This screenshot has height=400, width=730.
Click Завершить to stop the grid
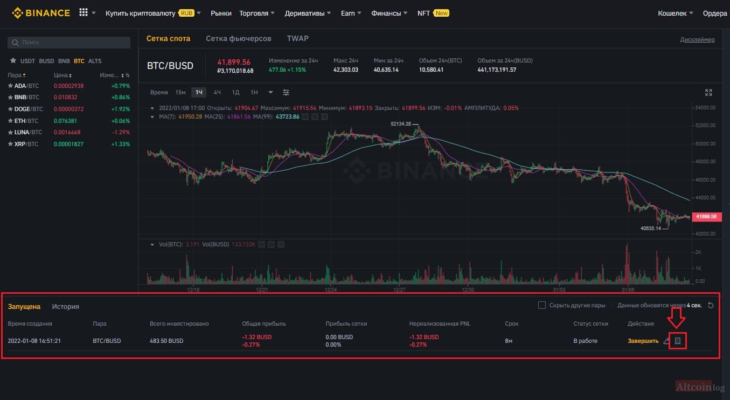[643, 341]
